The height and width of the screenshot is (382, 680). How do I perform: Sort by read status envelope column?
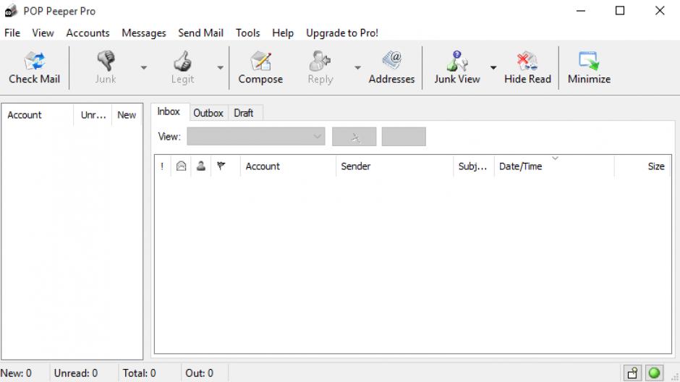(x=181, y=166)
